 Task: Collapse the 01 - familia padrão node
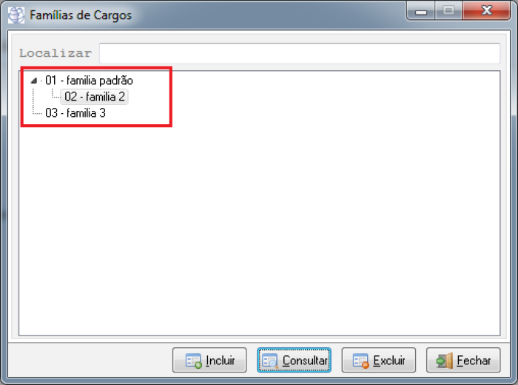point(34,80)
